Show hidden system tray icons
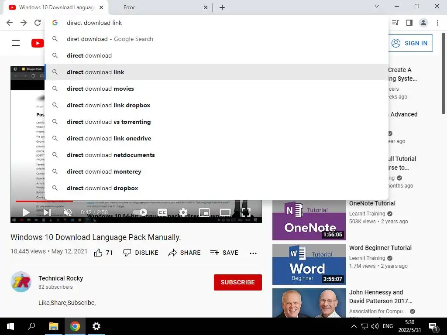The height and width of the screenshot is (335, 447). (x=354, y=326)
